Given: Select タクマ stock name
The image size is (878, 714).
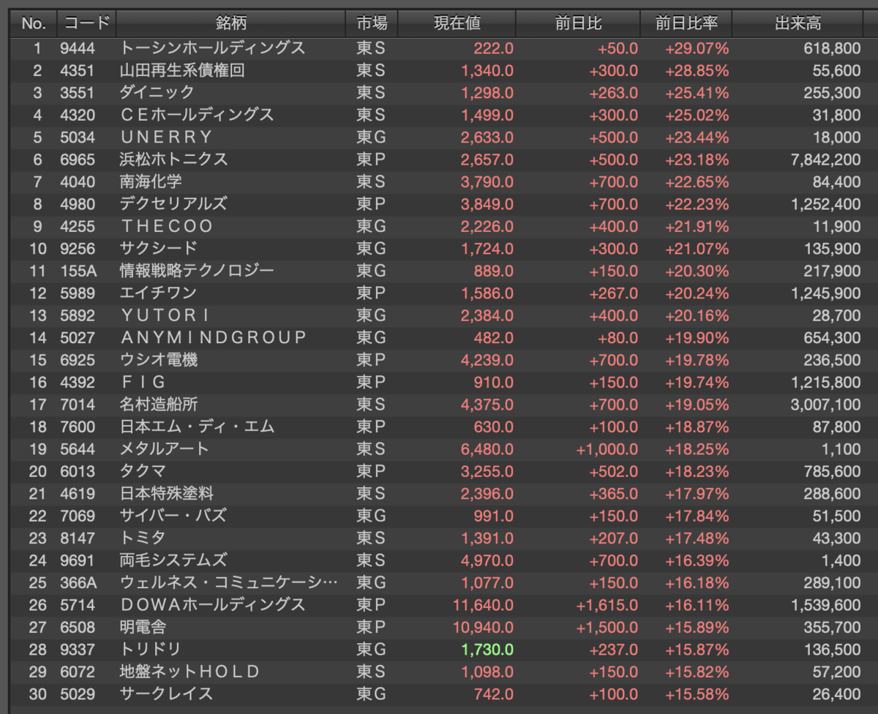Looking at the screenshot, I should coord(143,471).
